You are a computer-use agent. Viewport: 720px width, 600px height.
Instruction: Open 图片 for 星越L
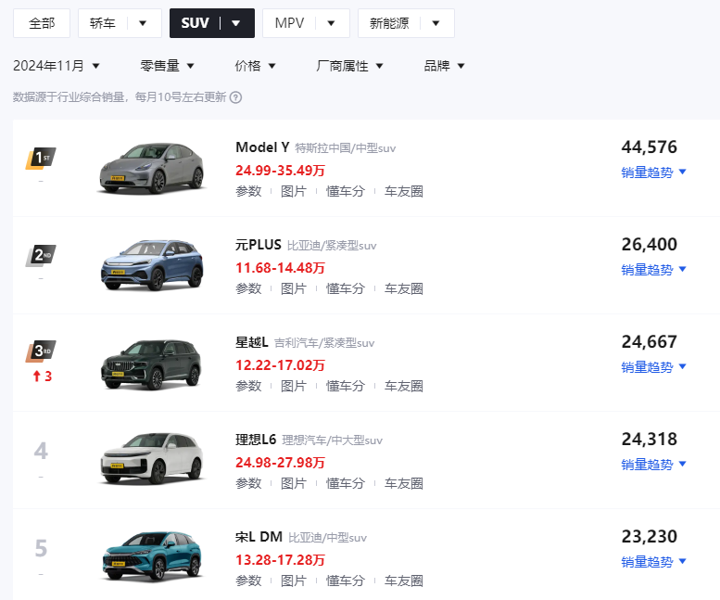coord(294,386)
